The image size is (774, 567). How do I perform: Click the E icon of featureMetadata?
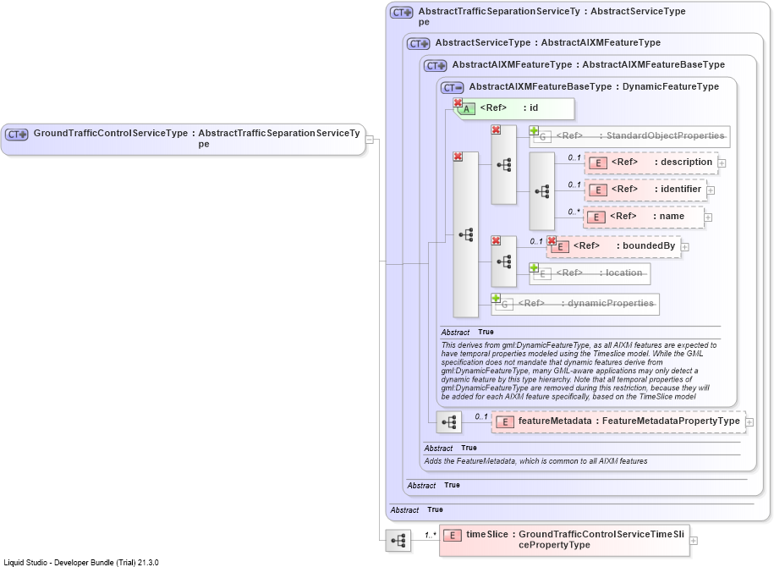(x=505, y=422)
